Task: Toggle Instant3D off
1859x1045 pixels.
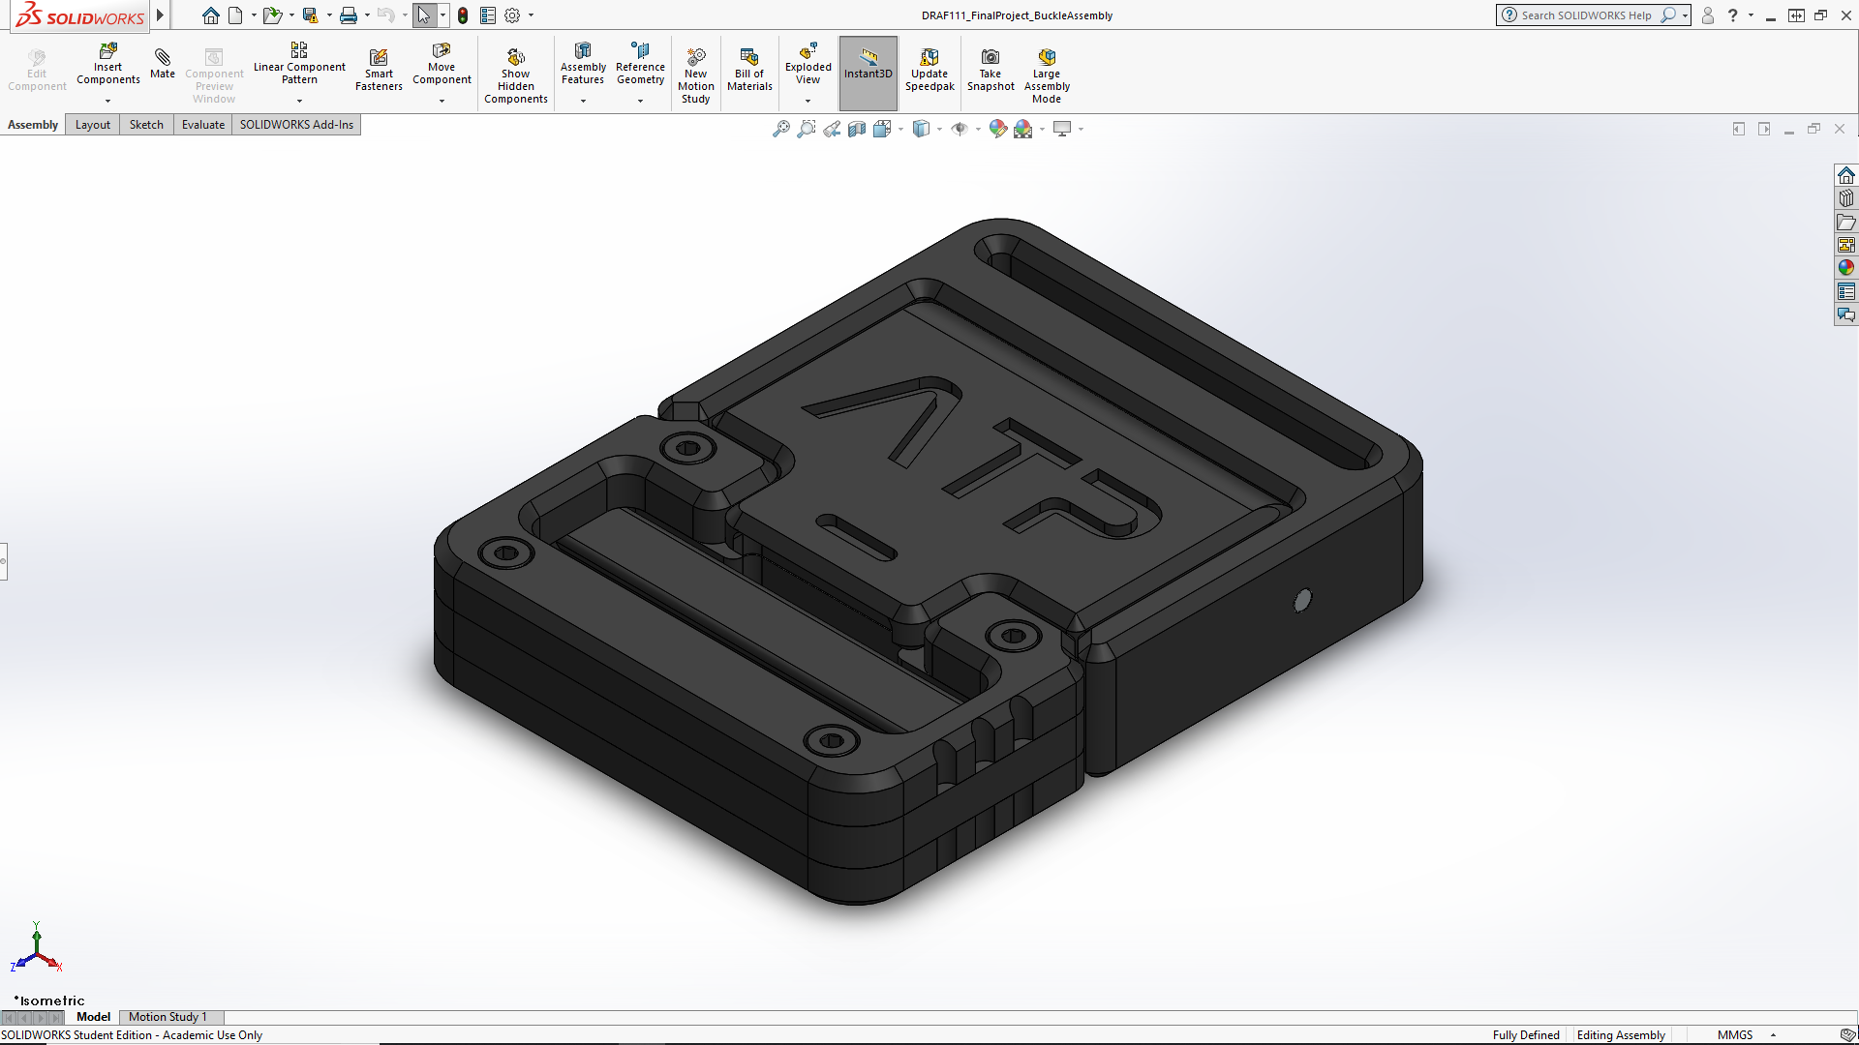Action: pyautogui.click(x=868, y=68)
